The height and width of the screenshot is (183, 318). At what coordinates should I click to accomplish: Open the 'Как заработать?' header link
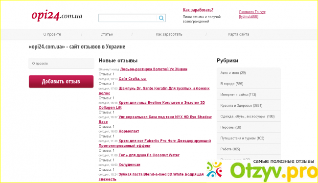click(198, 10)
